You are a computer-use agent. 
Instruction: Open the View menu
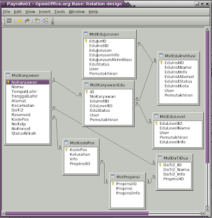coord(30,12)
